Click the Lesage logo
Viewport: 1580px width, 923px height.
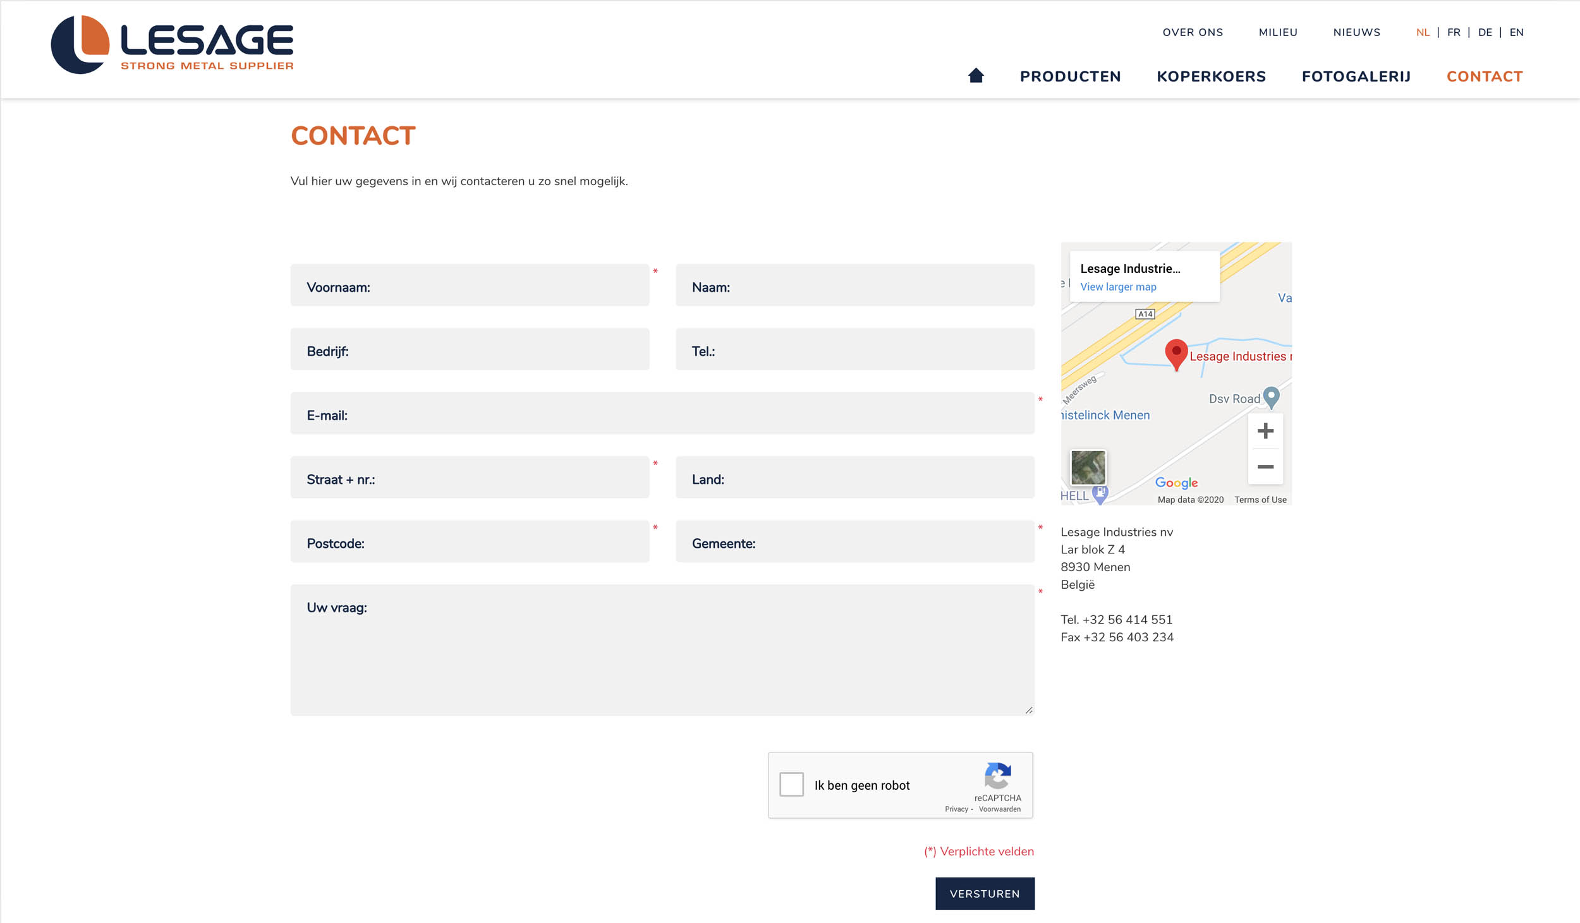click(172, 45)
